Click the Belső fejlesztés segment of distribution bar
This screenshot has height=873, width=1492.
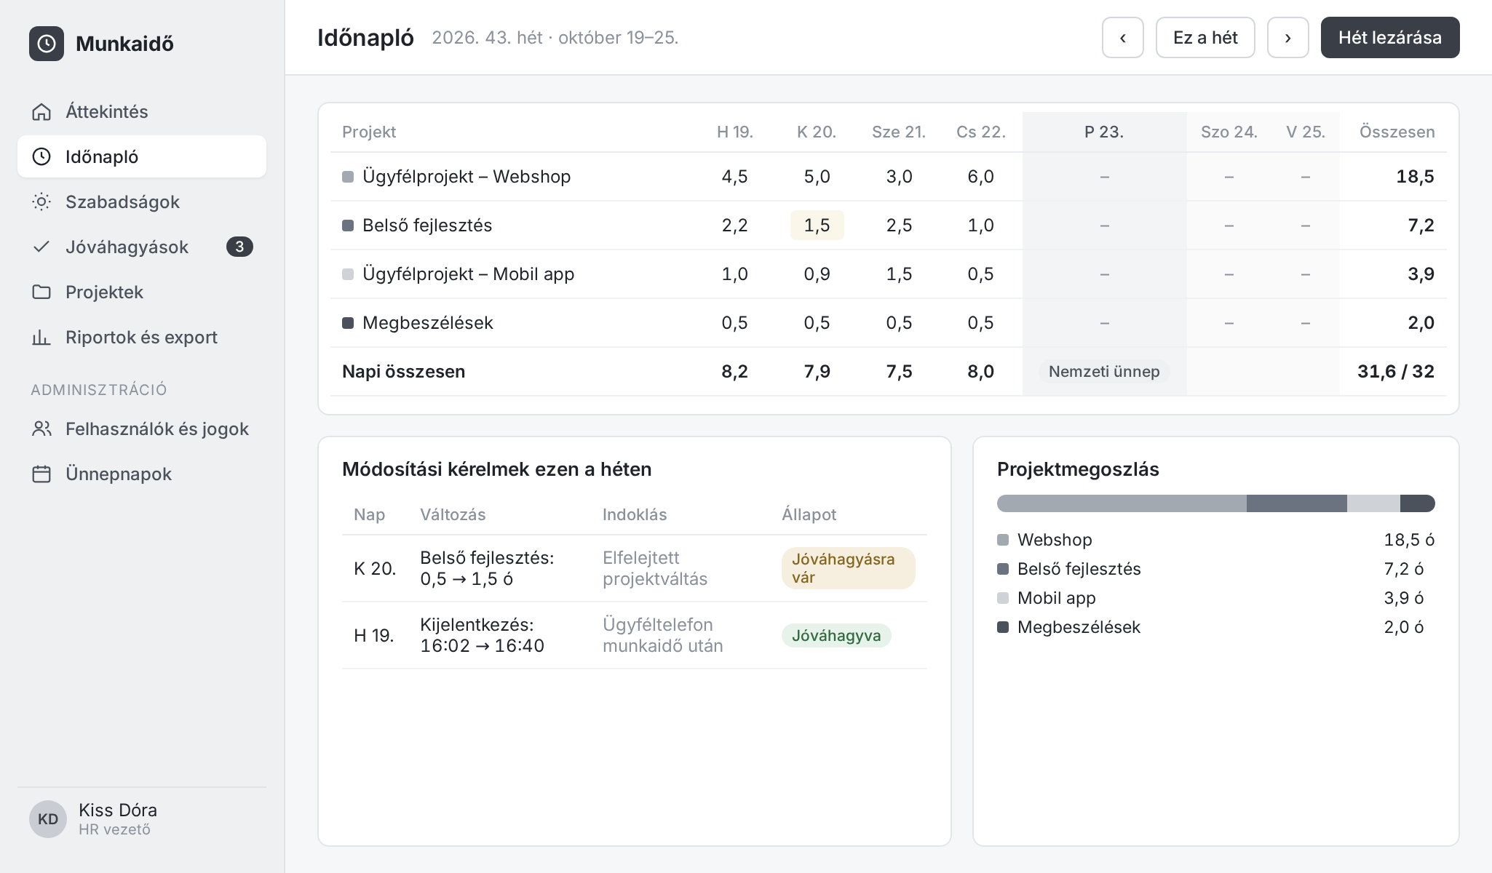1297,503
